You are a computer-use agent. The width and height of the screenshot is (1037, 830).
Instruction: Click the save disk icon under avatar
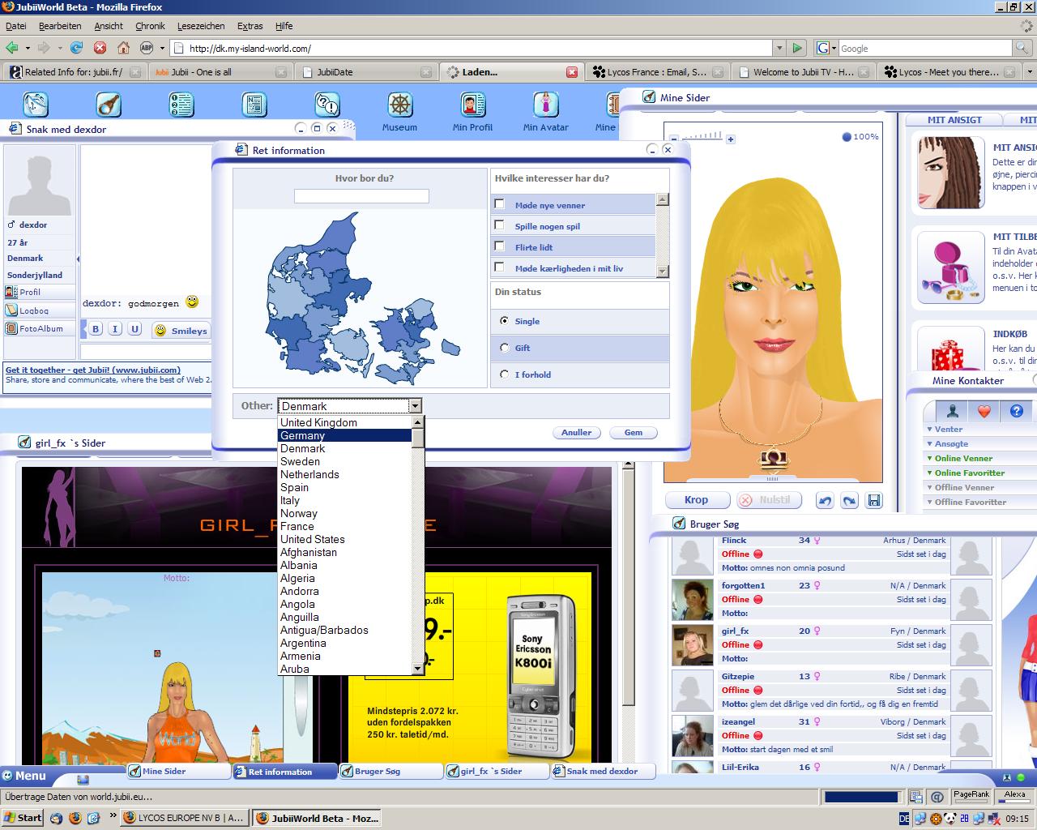pyautogui.click(x=873, y=500)
